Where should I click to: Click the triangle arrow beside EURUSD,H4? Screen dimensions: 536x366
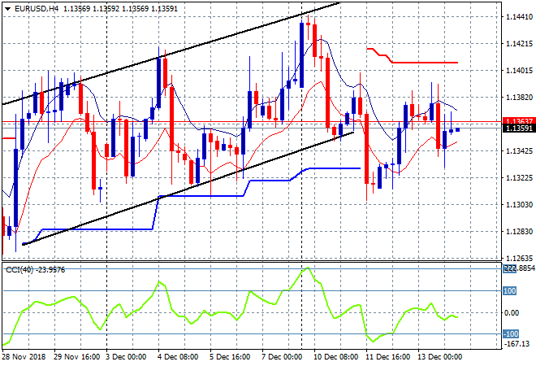coord(7,9)
